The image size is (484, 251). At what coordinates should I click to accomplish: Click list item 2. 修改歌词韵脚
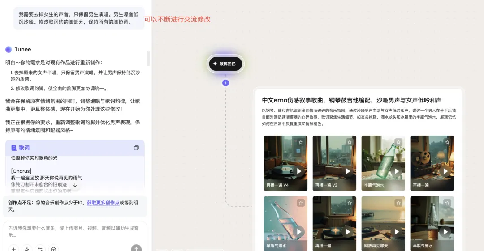coord(59,89)
